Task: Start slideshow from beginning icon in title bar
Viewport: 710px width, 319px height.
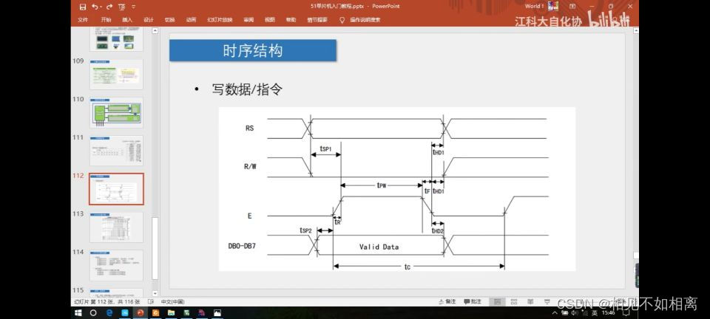Action: click(x=122, y=7)
